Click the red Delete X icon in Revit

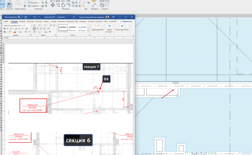[x=79, y=6]
